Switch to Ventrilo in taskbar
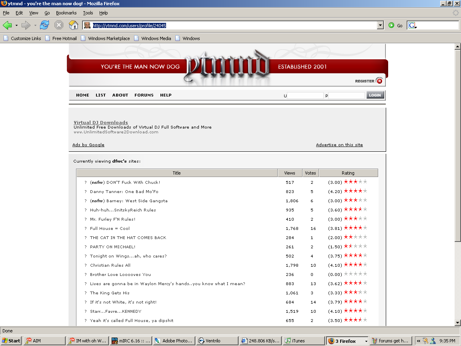This screenshot has width=461, height=346. click(216, 341)
